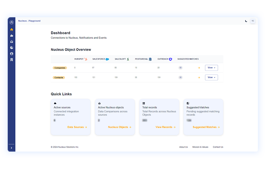Screen dimensions: 265x175
Task: Open the Home dashboard sidebar icon
Action: click(11, 30)
